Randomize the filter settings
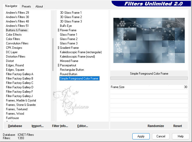192x142 pixels. 156,126
